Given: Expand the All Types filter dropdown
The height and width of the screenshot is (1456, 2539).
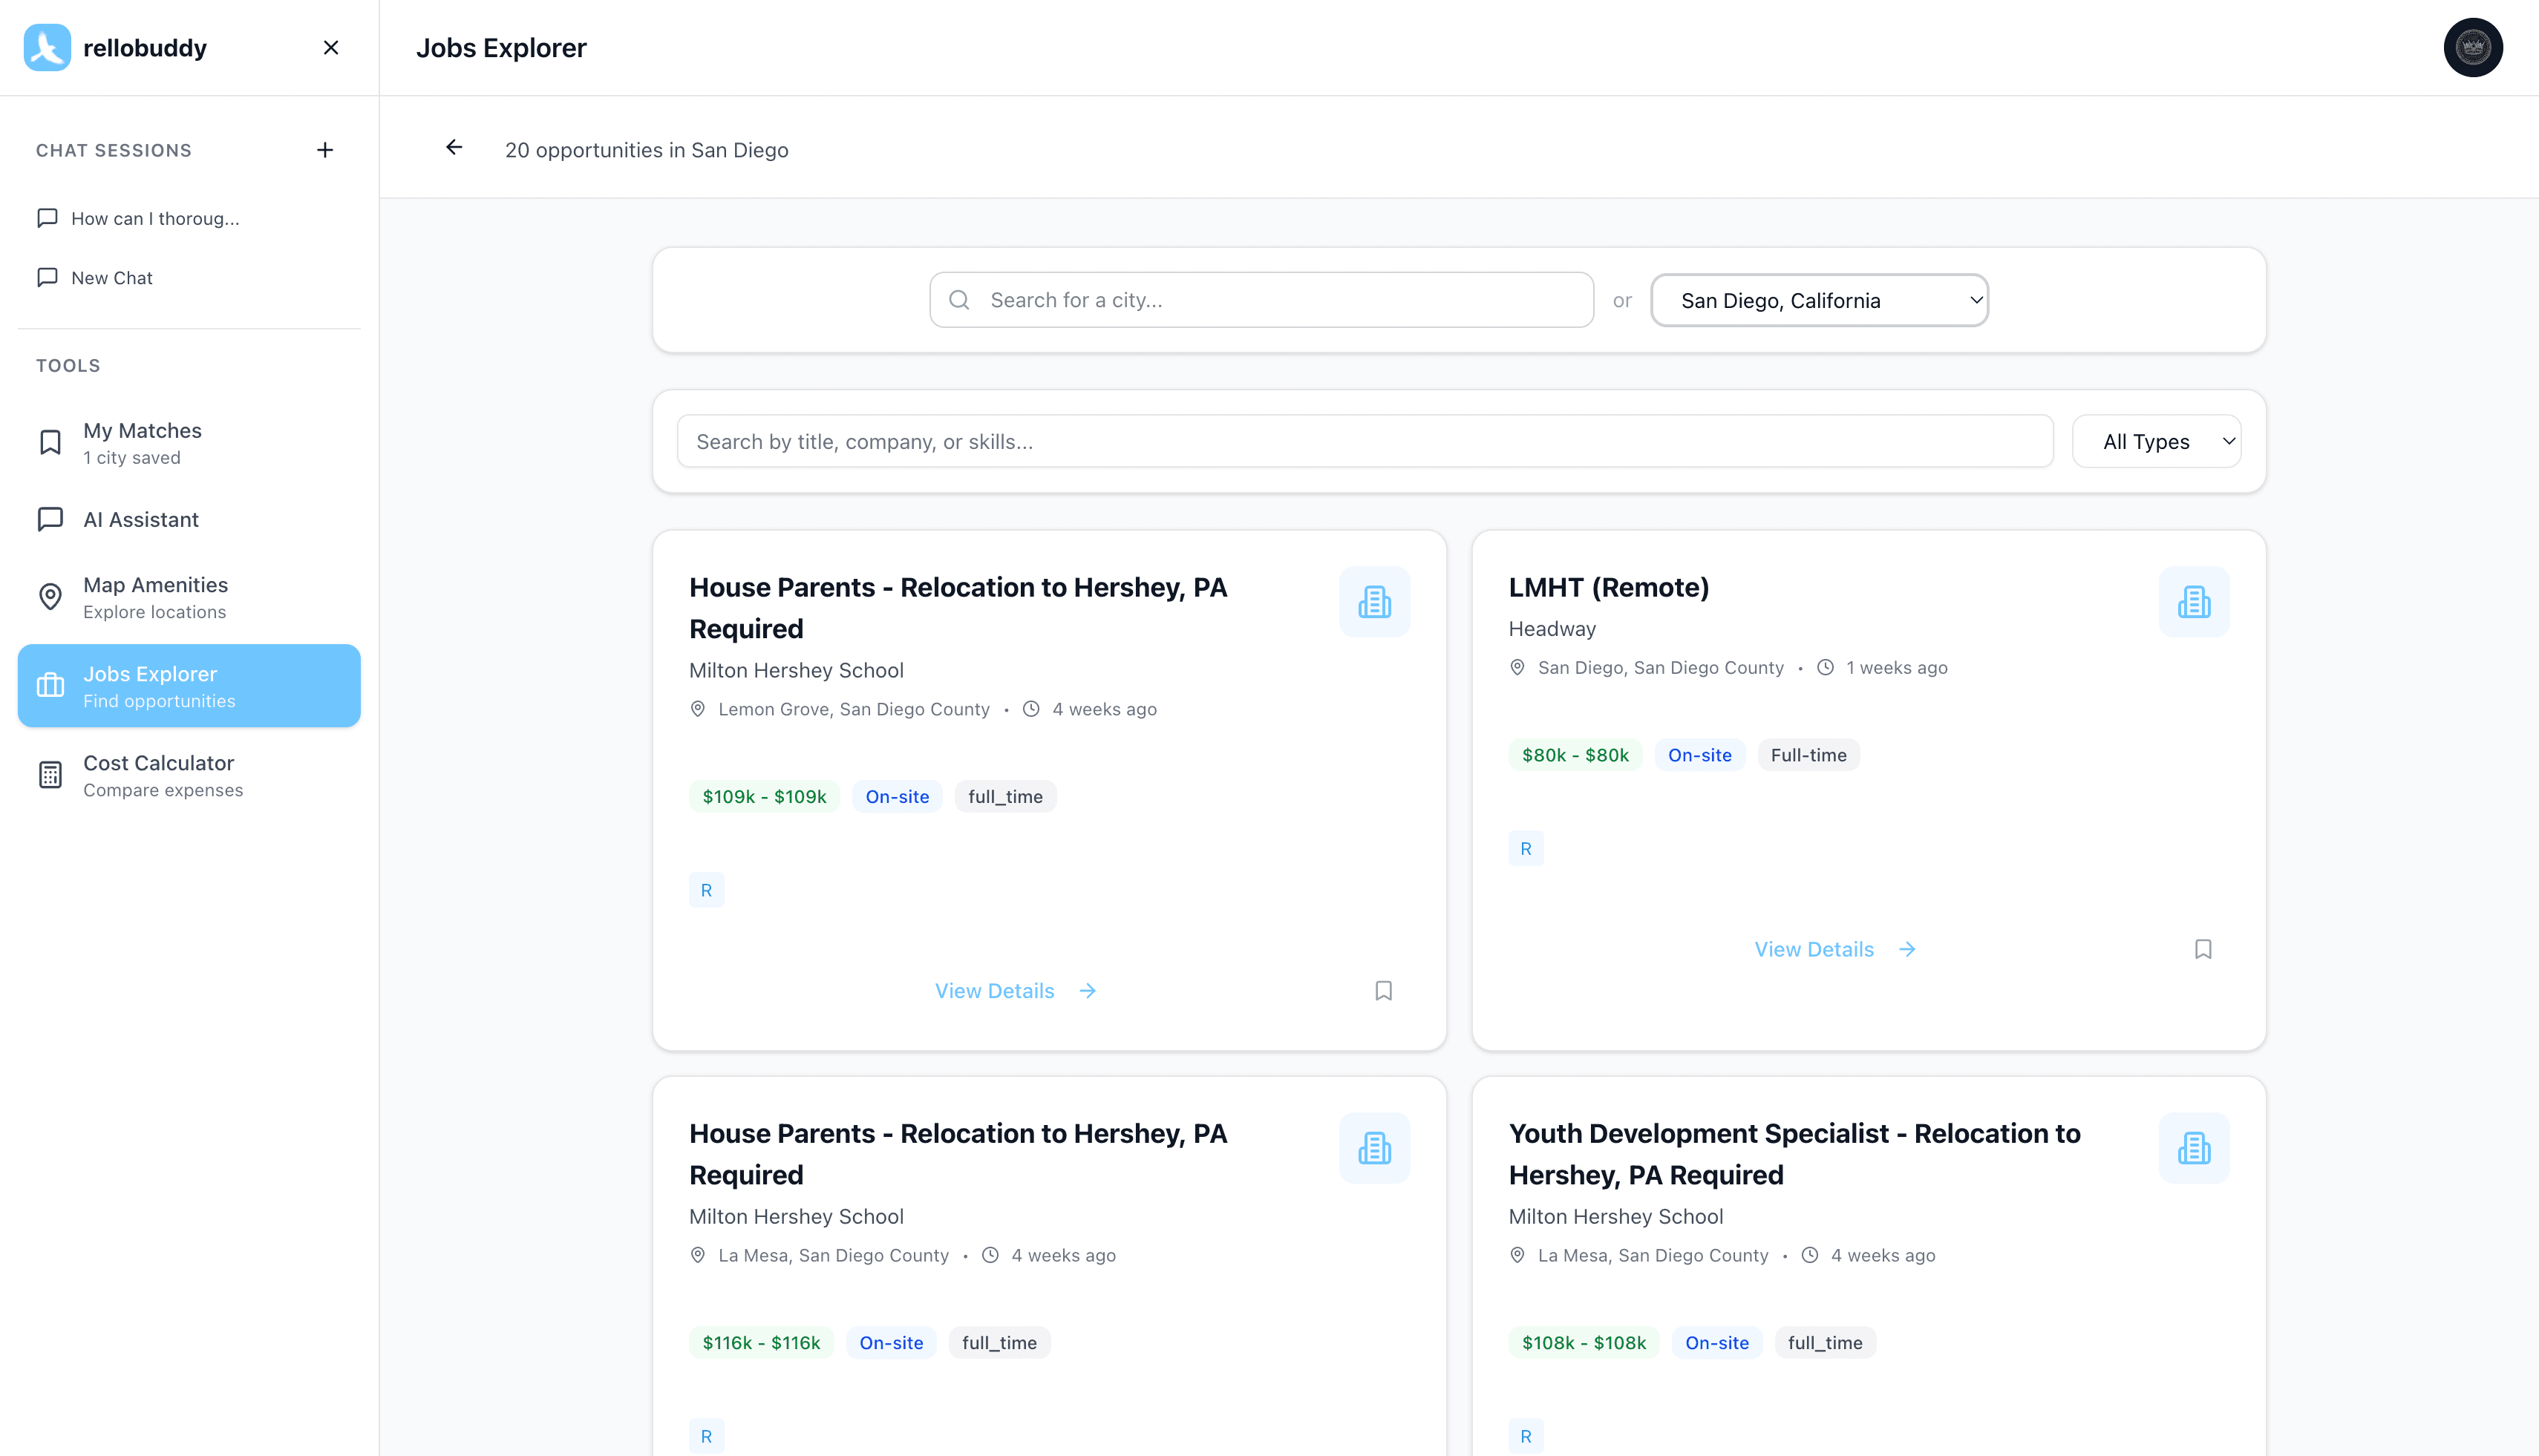Looking at the screenshot, I should (2157, 441).
